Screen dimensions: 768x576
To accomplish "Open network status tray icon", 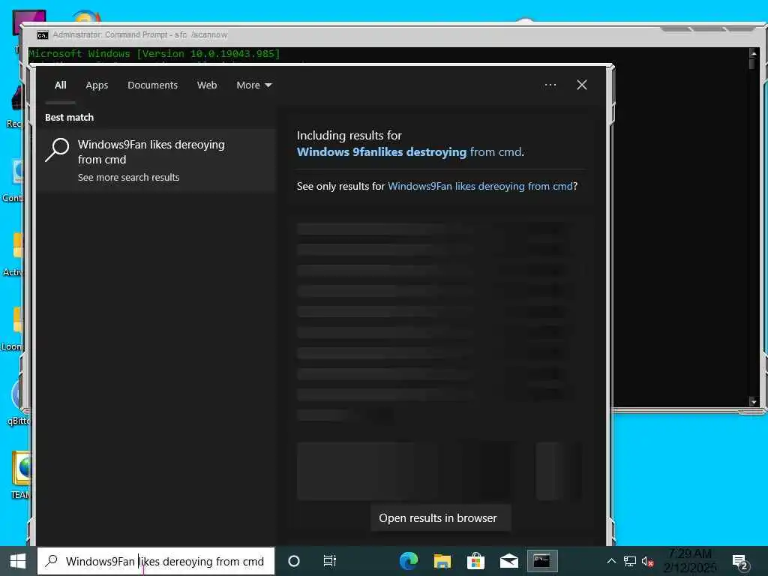I will coord(630,561).
